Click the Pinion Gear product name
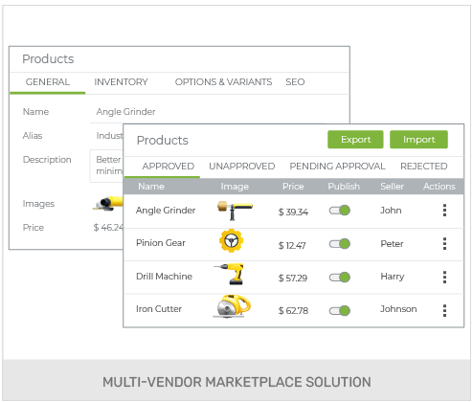This screenshot has height=402, width=473. pyautogui.click(x=161, y=243)
